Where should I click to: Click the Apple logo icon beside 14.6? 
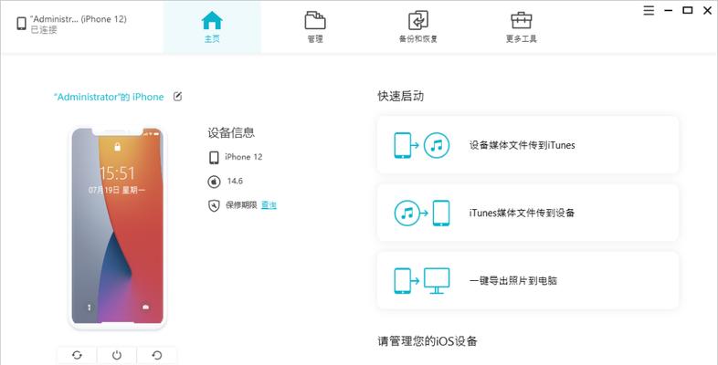pos(214,182)
